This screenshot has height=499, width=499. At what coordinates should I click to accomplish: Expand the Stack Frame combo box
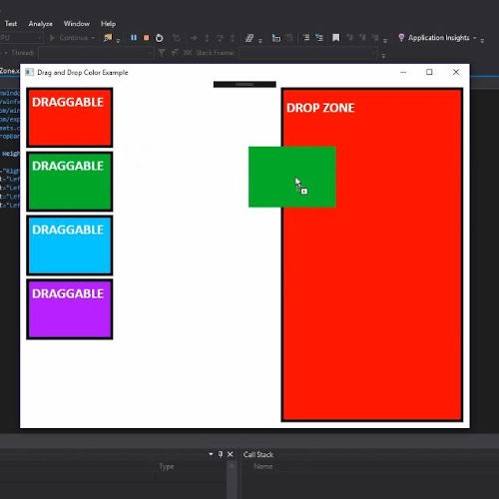[x=307, y=53]
